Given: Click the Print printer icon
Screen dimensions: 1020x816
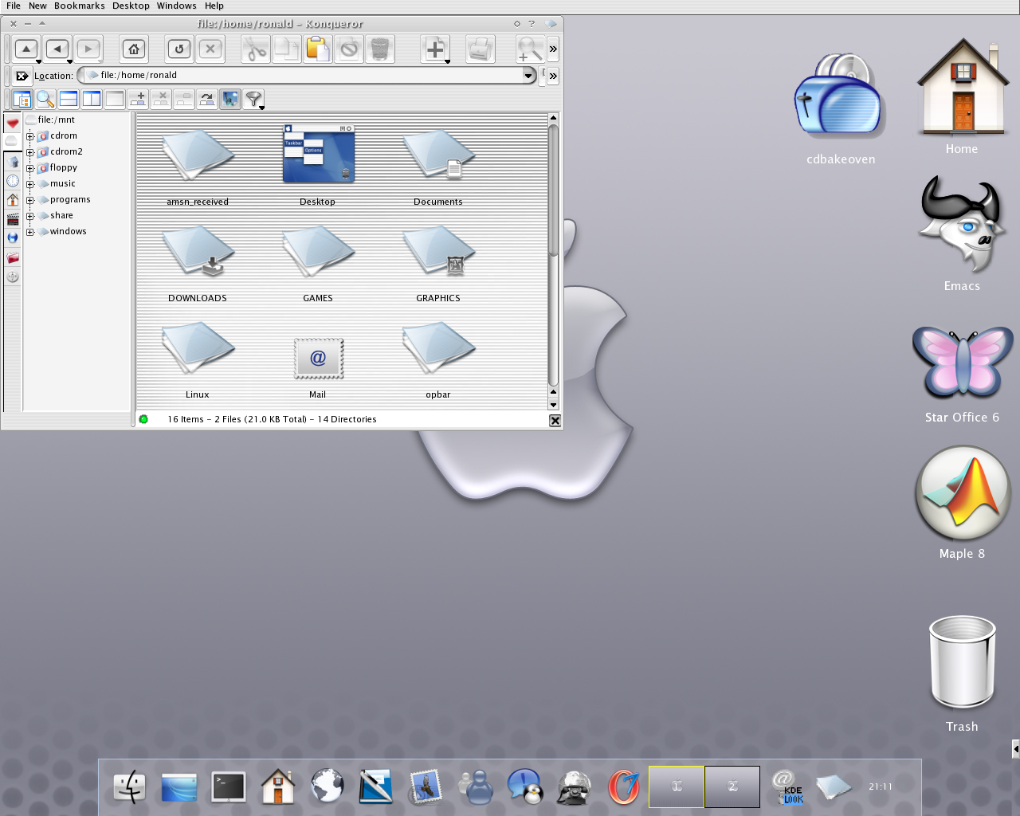Looking at the screenshot, I should (480, 49).
